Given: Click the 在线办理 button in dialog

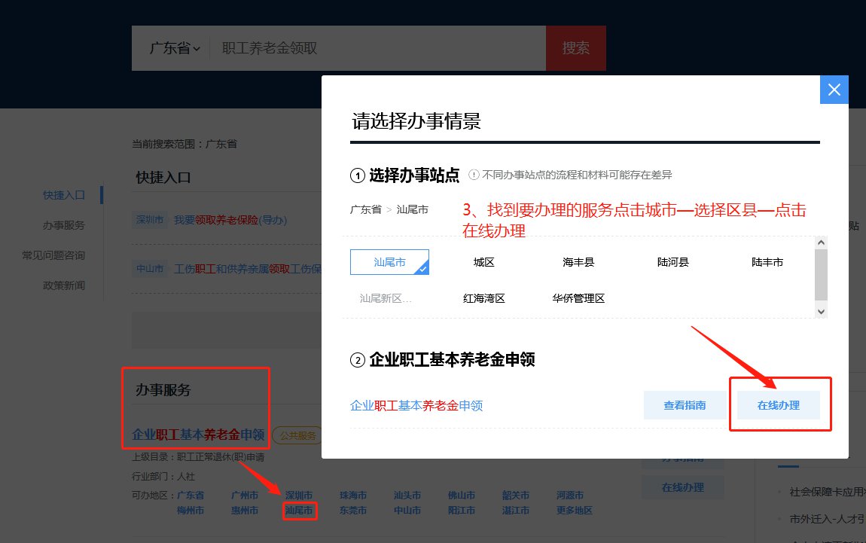Looking at the screenshot, I should (778, 405).
